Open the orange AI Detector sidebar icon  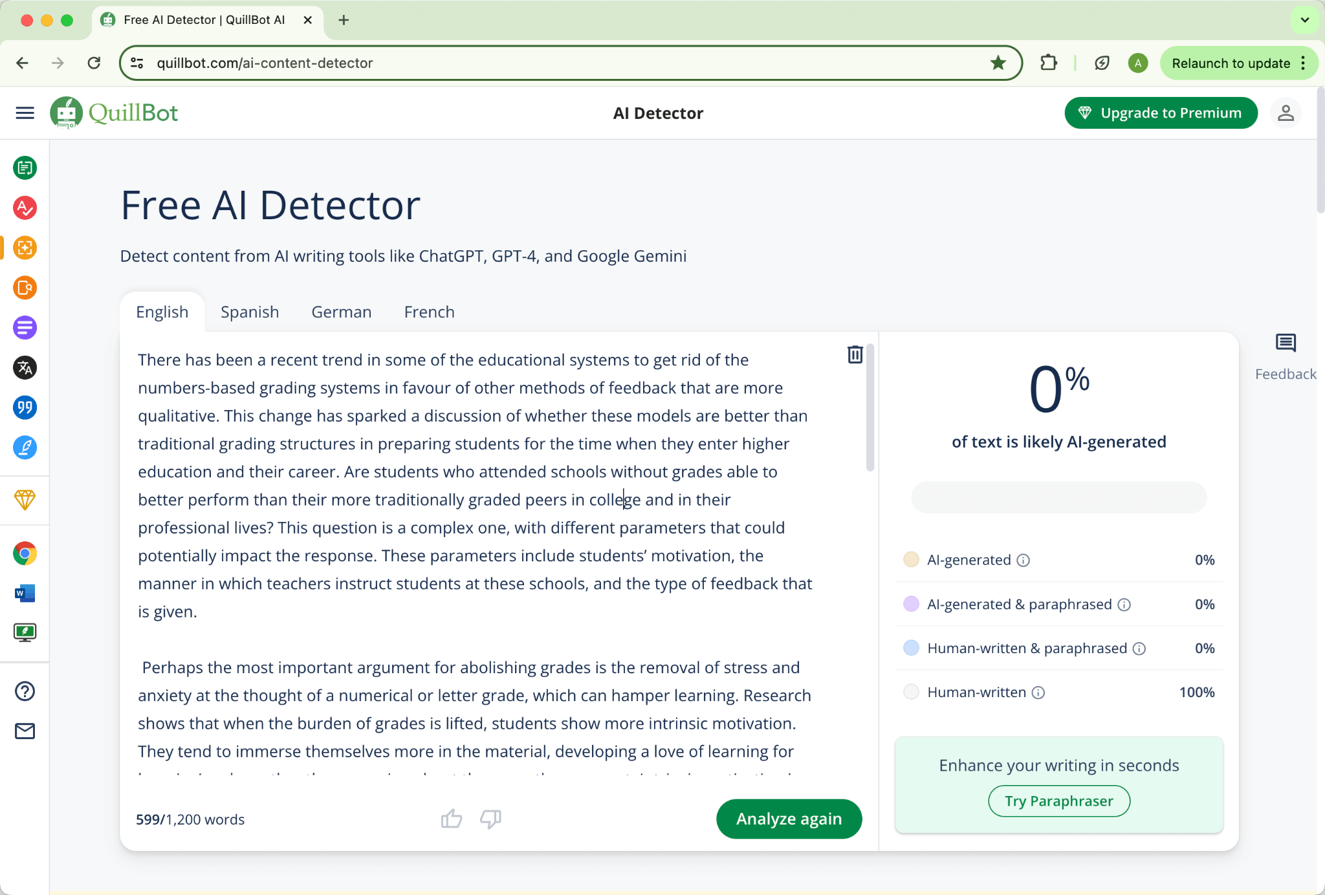click(25, 248)
